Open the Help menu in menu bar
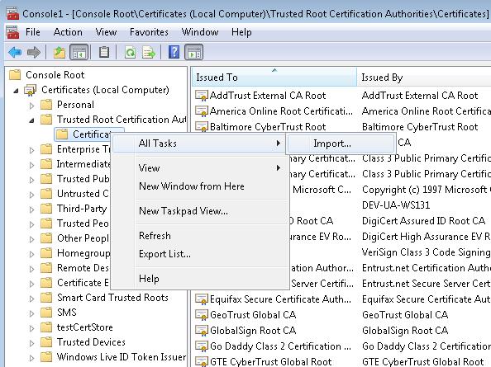The image size is (491, 367). [x=241, y=32]
